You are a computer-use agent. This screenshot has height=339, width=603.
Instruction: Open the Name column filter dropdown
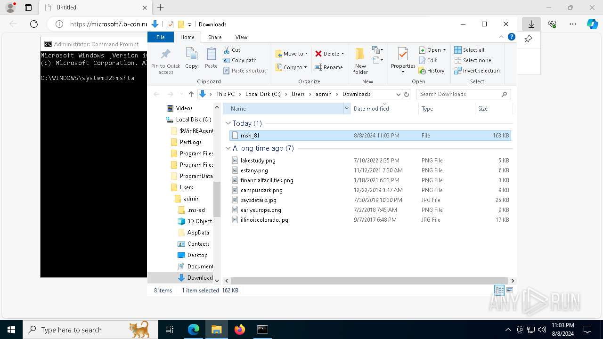point(347,109)
